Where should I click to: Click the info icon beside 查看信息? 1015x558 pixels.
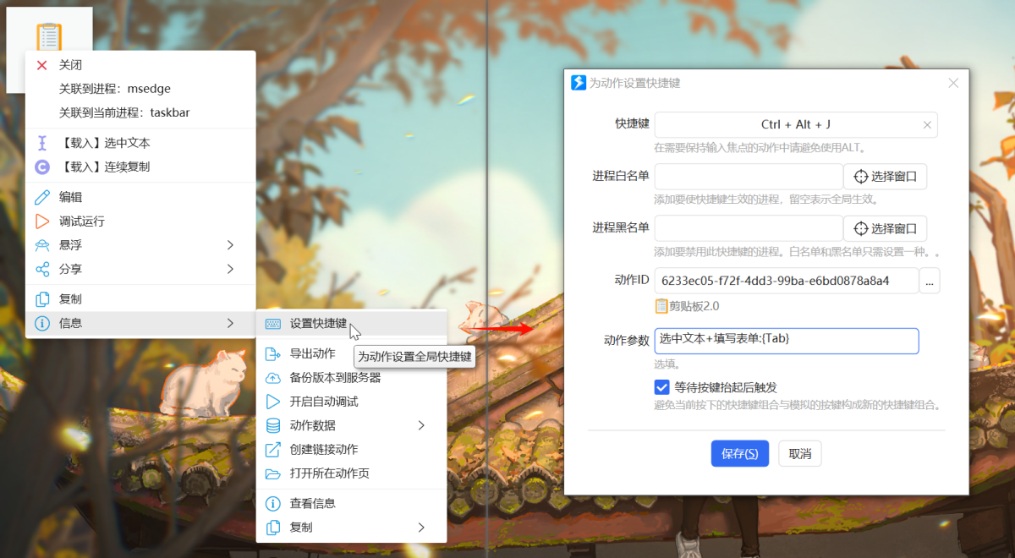pyautogui.click(x=272, y=503)
